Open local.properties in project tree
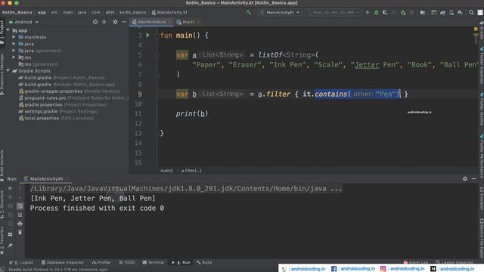 (x=56, y=118)
